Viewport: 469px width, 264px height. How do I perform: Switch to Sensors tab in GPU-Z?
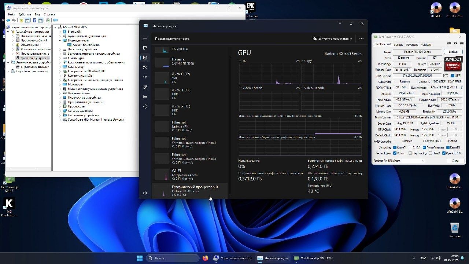[398, 45]
